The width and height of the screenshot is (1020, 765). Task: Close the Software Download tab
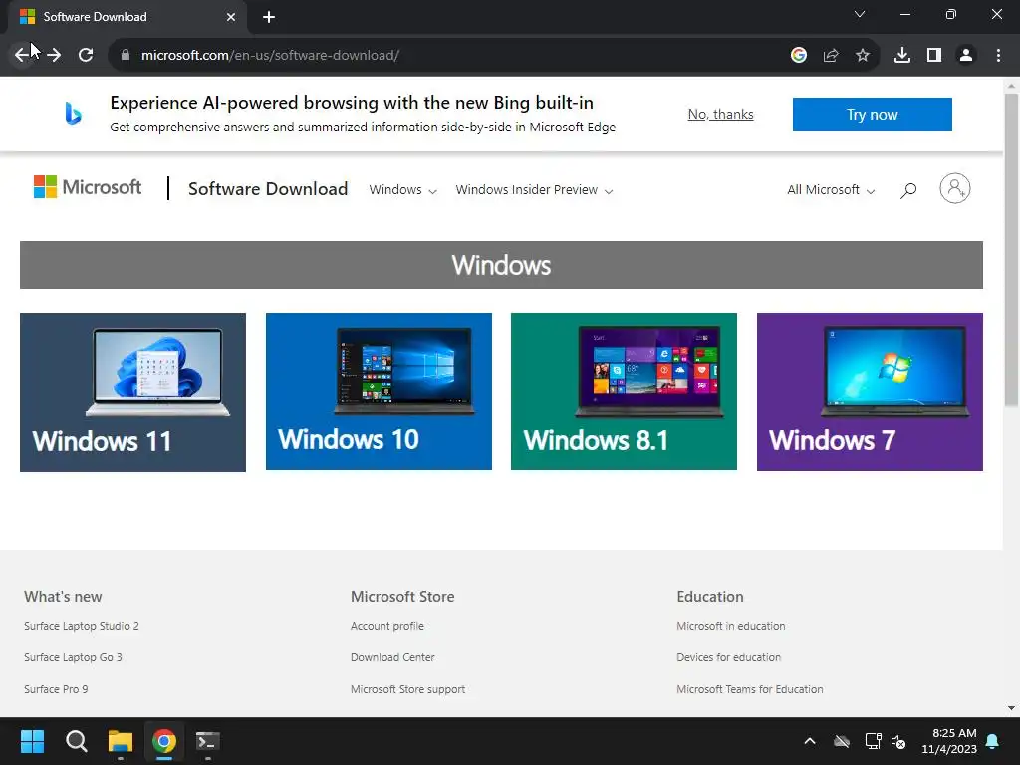click(x=231, y=17)
